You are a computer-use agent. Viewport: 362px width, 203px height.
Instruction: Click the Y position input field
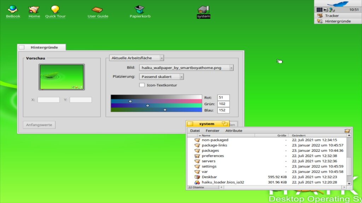click(x=81, y=100)
